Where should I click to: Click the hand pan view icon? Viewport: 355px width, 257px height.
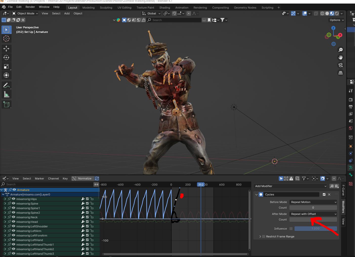click(x=341, y=57)
